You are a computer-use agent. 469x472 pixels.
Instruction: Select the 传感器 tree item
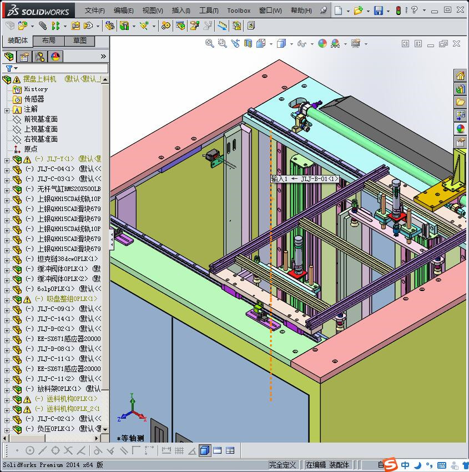34,99
